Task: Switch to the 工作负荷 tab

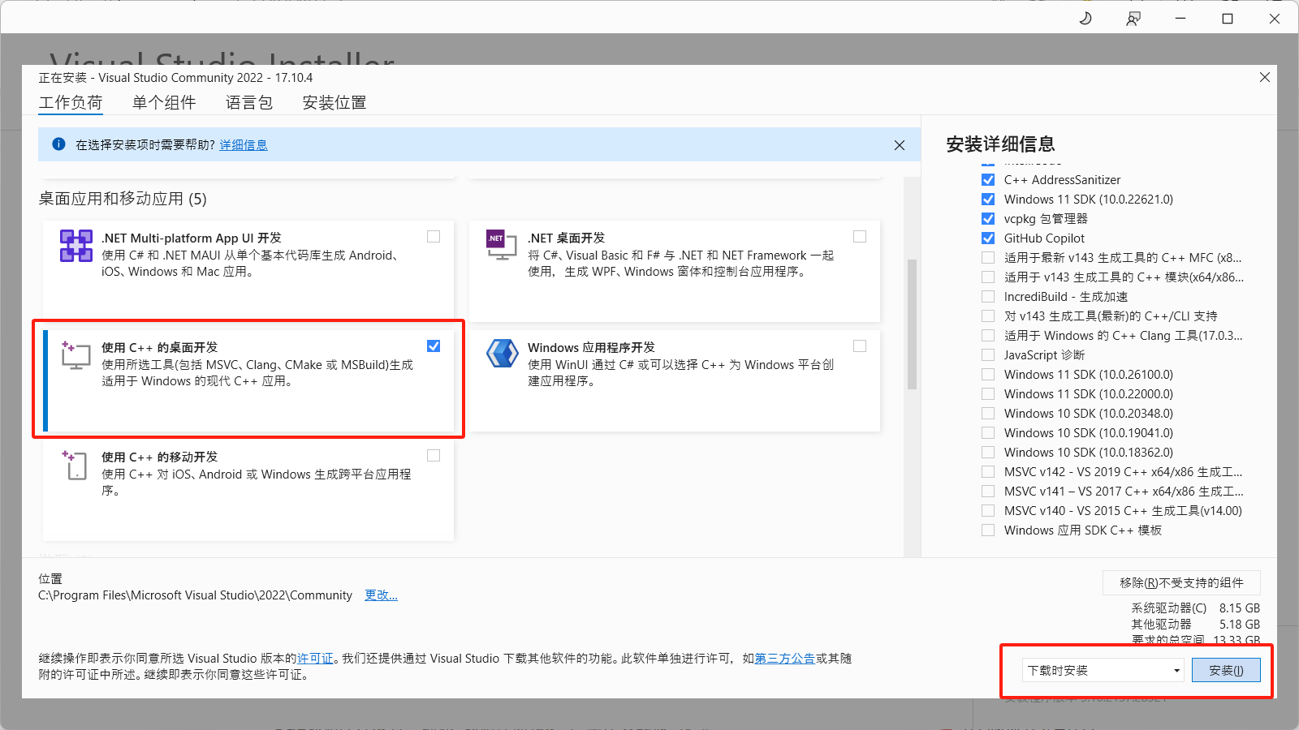Action: (71, 103)
